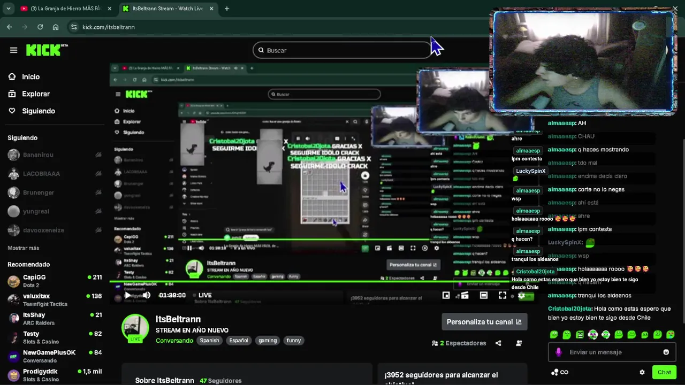Click the Enviar un mensaje field
This screenshot has height=385, width=685.
[613, 352]
